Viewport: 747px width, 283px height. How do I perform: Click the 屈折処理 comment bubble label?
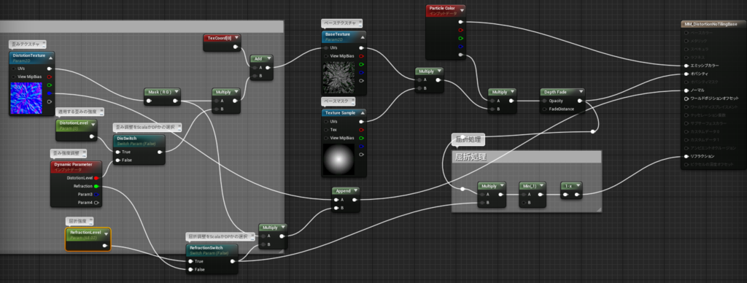468,140
